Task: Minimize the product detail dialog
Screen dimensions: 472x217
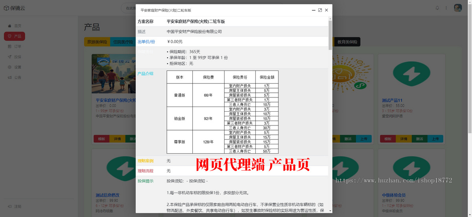Action: coord(313,10)
